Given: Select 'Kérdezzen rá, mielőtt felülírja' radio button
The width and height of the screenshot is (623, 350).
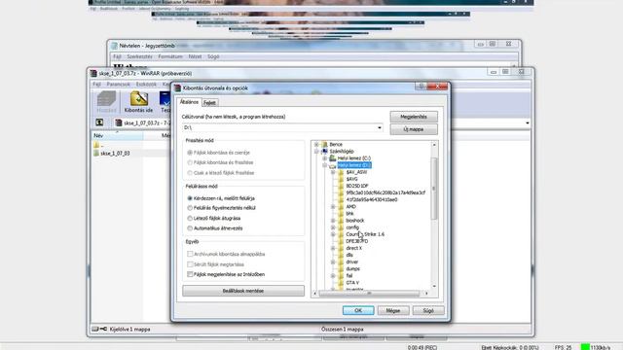Looking at the screenshot, I should pos(190,198).
